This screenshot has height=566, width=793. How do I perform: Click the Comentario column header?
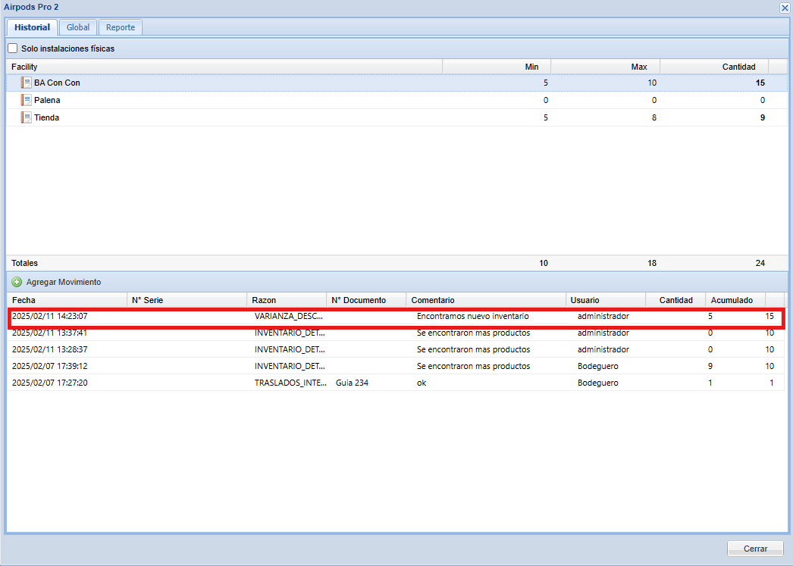(486, 300)
